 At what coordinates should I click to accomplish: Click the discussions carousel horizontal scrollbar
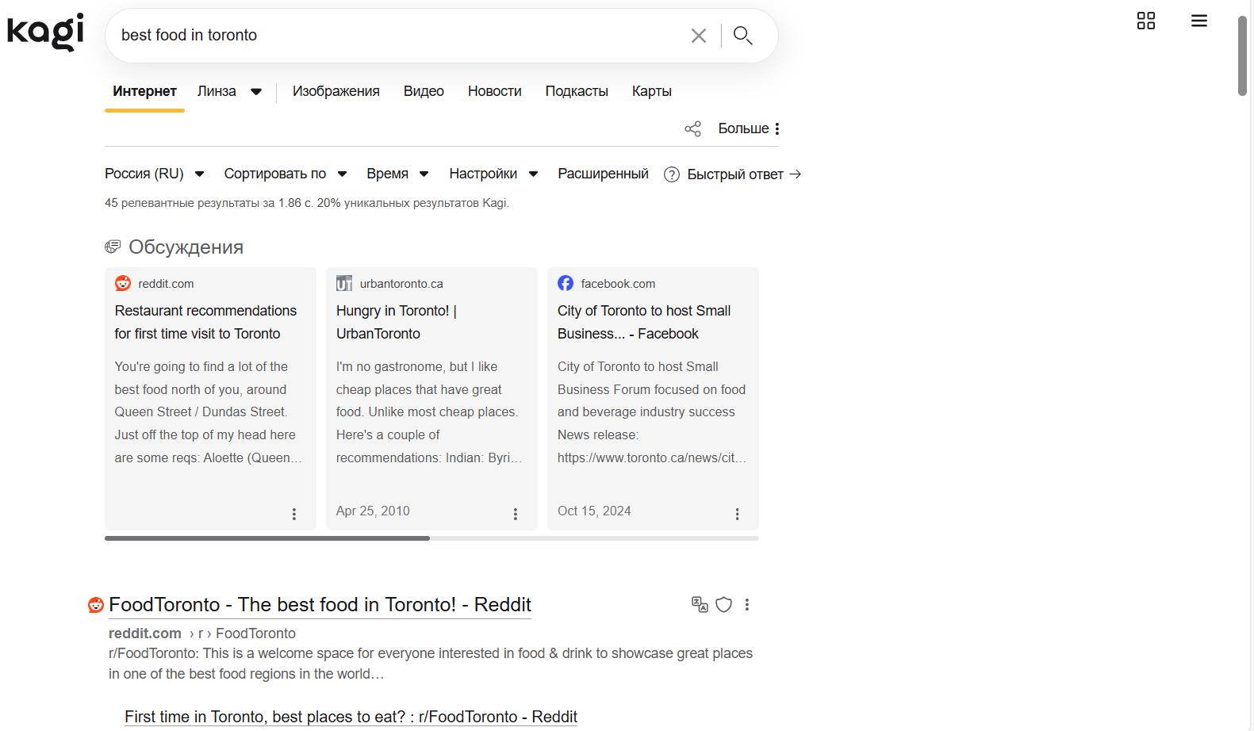(x=267, y=538)
